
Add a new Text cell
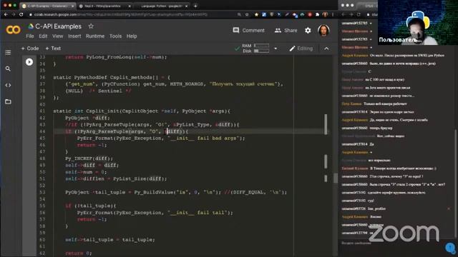pyautogui.click(x=53, y=49)
